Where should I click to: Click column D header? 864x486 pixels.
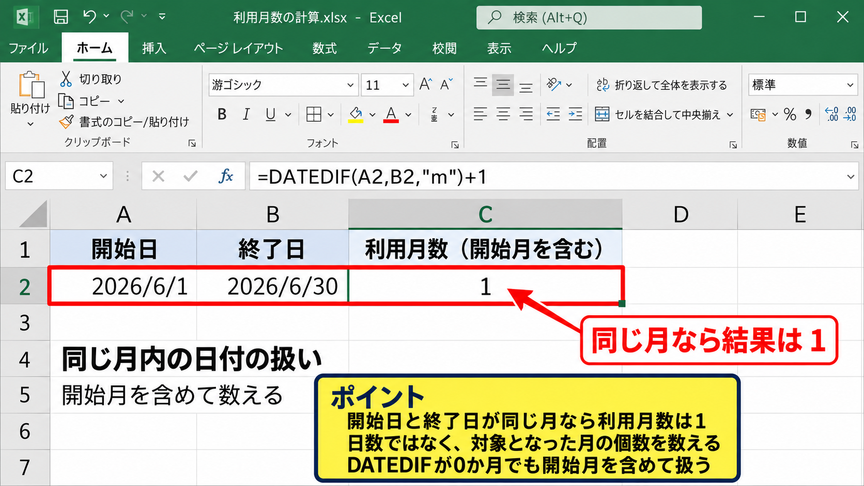click(x=680, y=214)
